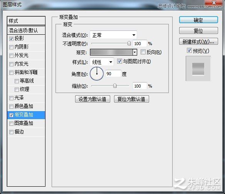Click the 缩放 slider handle
Screen dimensions: 225x194
(115, 86)
